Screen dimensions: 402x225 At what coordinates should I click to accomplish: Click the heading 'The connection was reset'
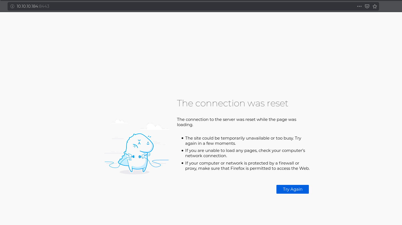point(232,103)
